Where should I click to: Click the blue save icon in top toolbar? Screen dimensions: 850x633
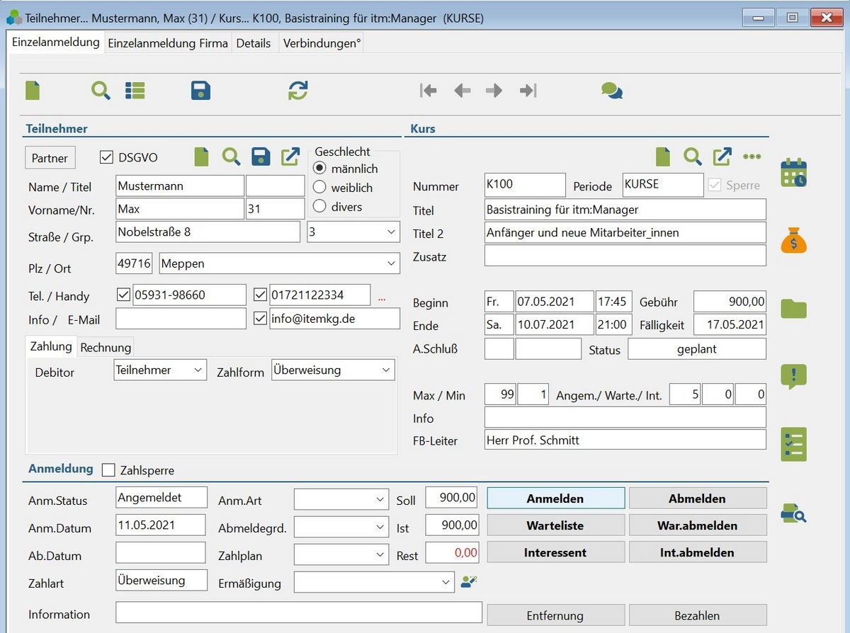(x=200, y=91)
